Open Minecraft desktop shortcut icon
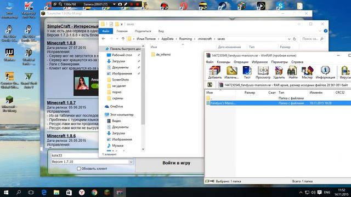The width and height of the screenshot is (351, 197). click(9, 104)
